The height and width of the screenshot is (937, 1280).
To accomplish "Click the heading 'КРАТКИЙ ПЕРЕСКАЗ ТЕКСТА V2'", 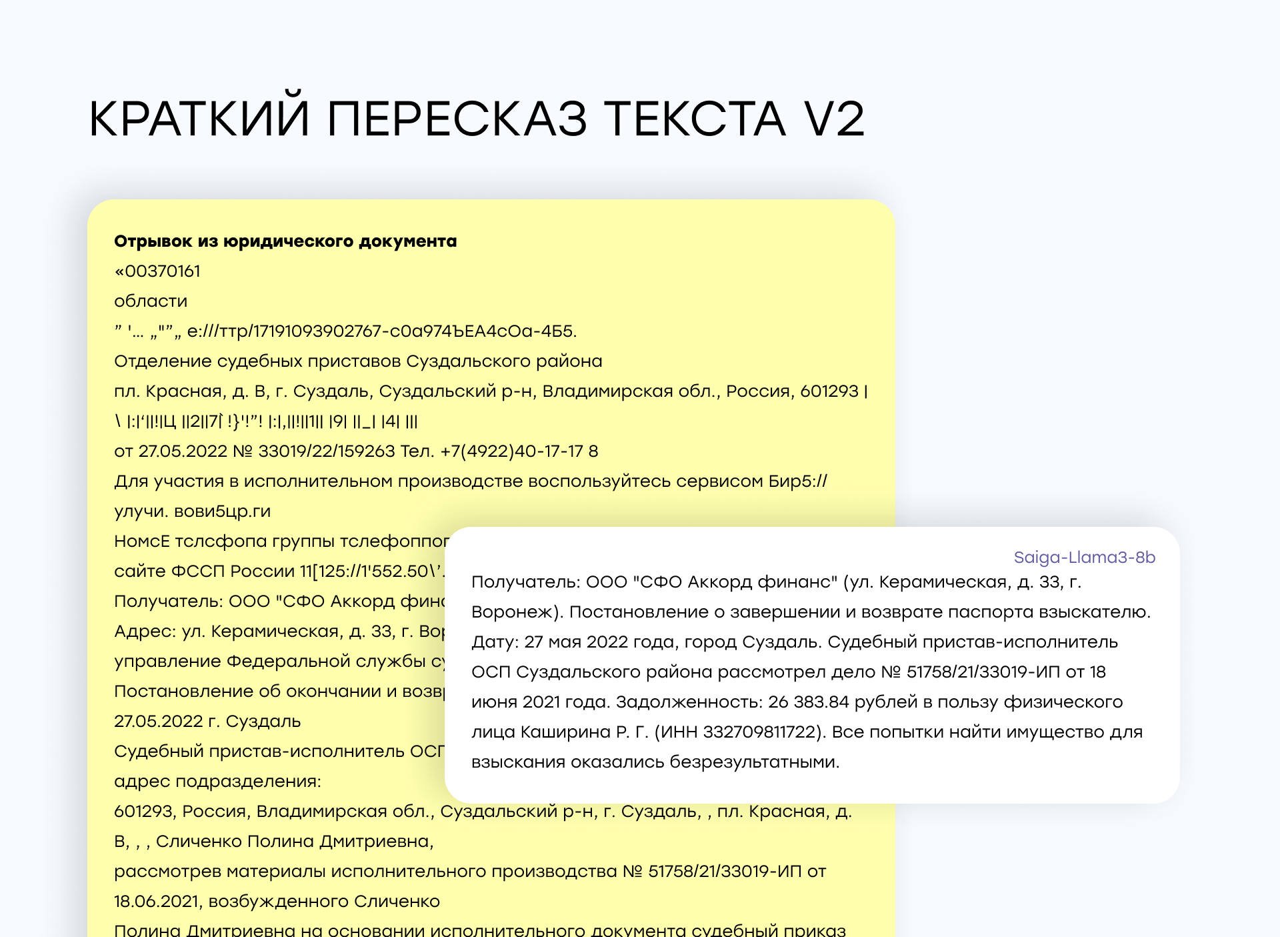I will [476, 119].
